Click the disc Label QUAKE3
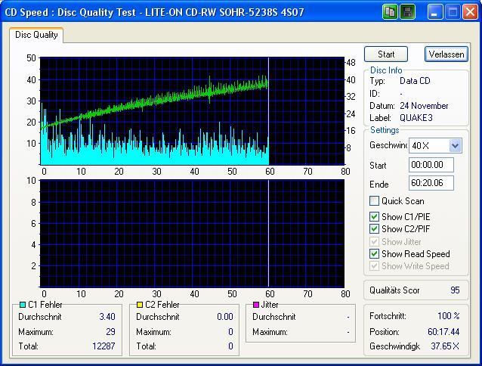The height and width of the screenshot is (366, 482). pyautogui.click(x=416, y=118)
